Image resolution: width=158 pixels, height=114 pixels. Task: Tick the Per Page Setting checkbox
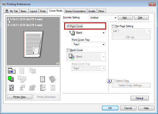[x=113, y=26]
